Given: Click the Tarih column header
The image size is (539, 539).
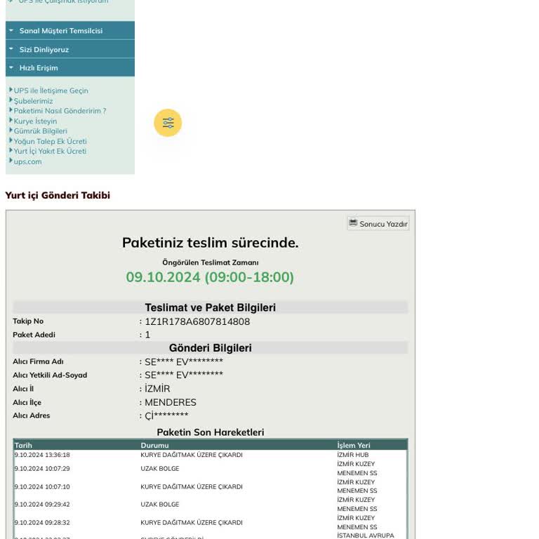Looking at the screenshot, I should (23, 446).
